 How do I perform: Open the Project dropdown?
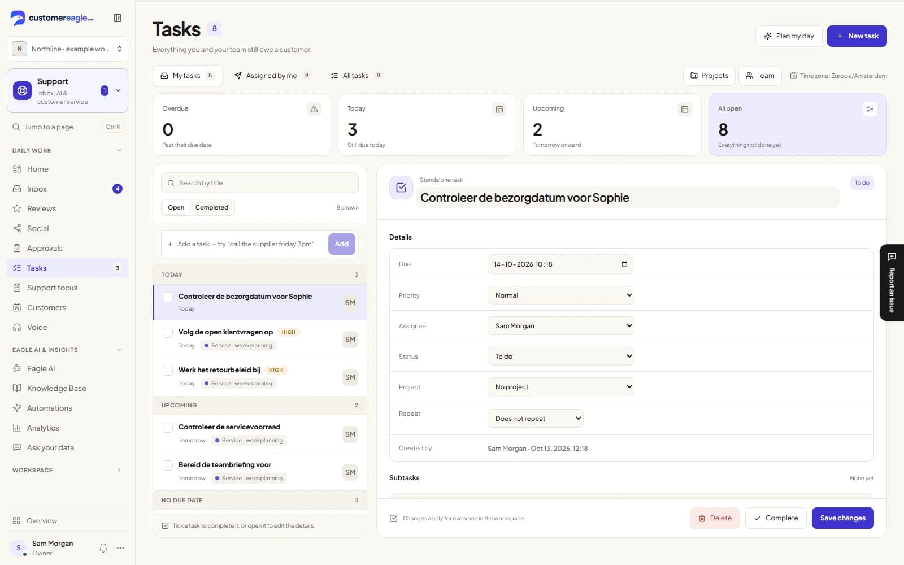click(560, 386)
